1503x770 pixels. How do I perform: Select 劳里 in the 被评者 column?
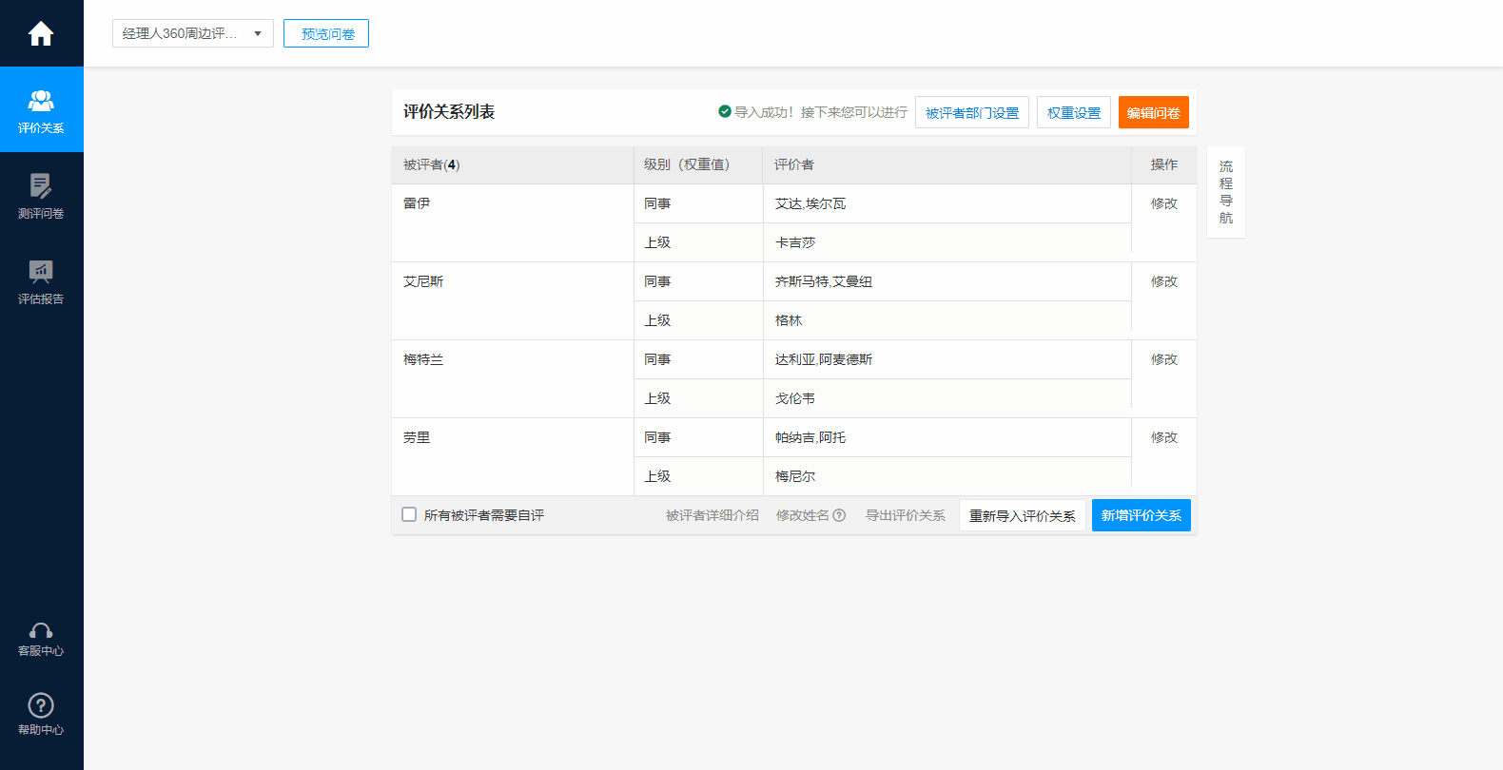click(x=417, y=437)
